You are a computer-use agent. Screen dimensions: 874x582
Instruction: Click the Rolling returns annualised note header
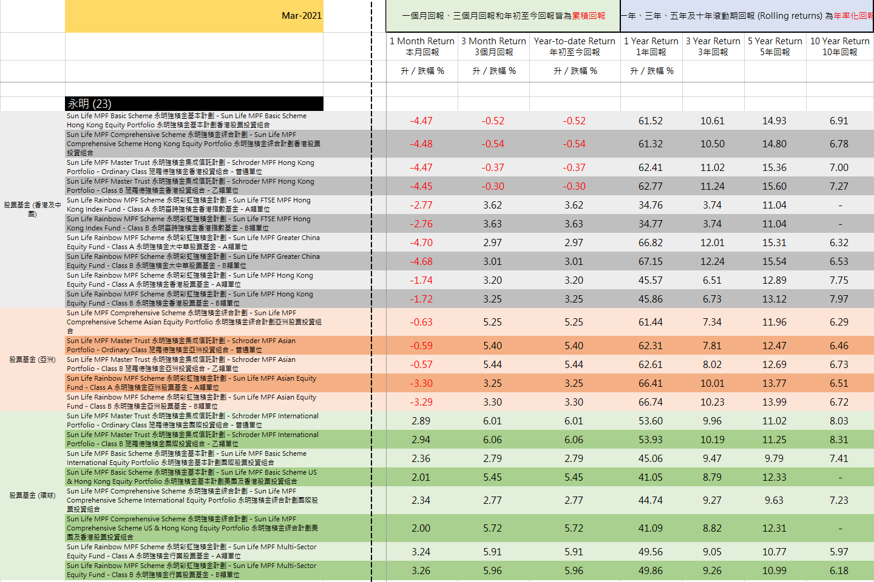tap(747, 16)
